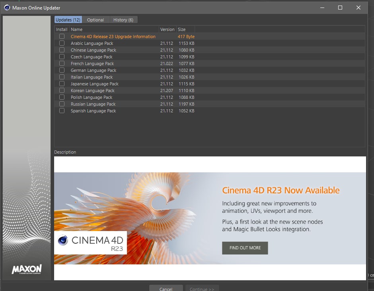This screenshot has height=291, width=374.
Task: Click Russian Language Pack in the list
Action: (93, 104)
